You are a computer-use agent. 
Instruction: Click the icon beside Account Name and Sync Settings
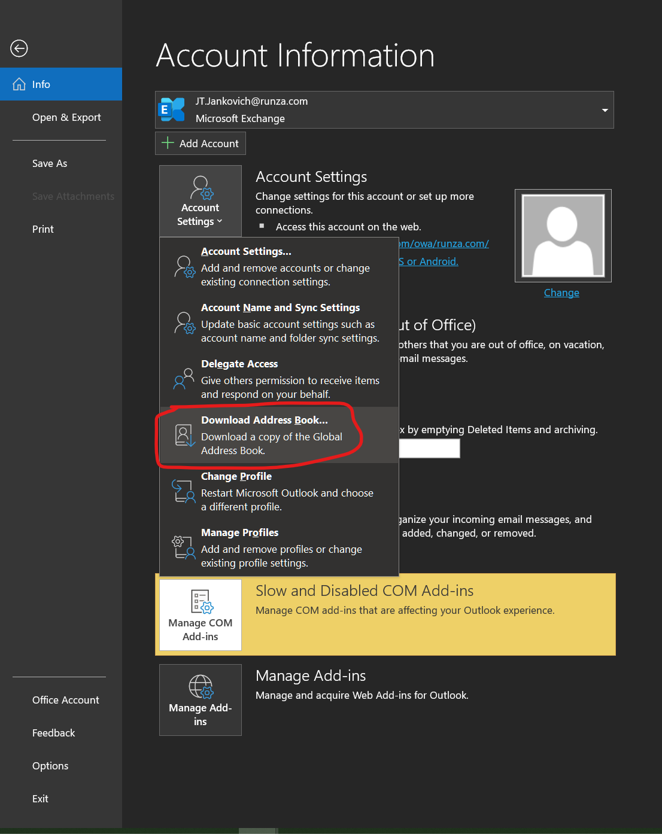(185, 323)
